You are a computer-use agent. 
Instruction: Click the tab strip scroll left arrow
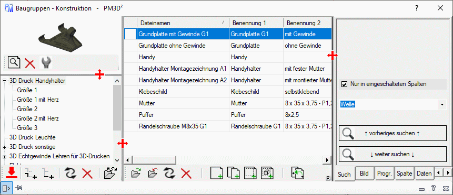coord(439,173)
